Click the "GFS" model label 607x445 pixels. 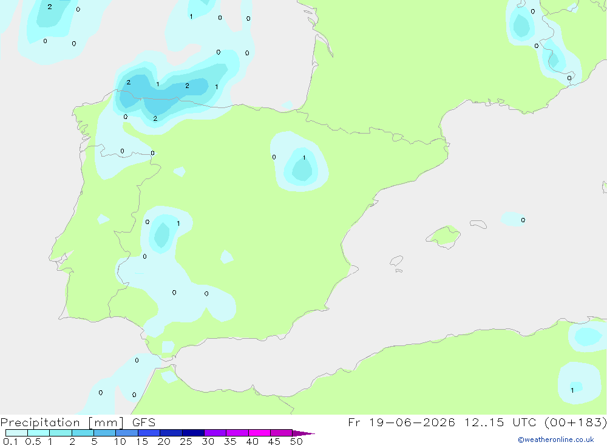(x=144, y=422)
